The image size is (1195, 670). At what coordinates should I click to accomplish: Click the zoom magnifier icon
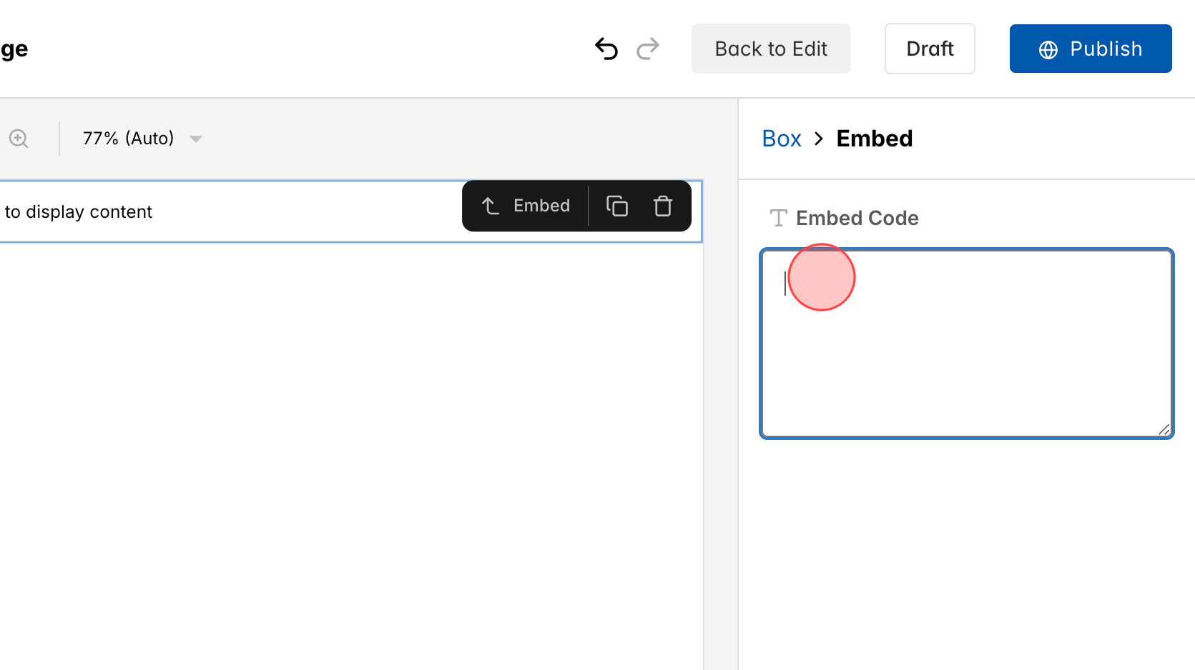tap(18, 138)
